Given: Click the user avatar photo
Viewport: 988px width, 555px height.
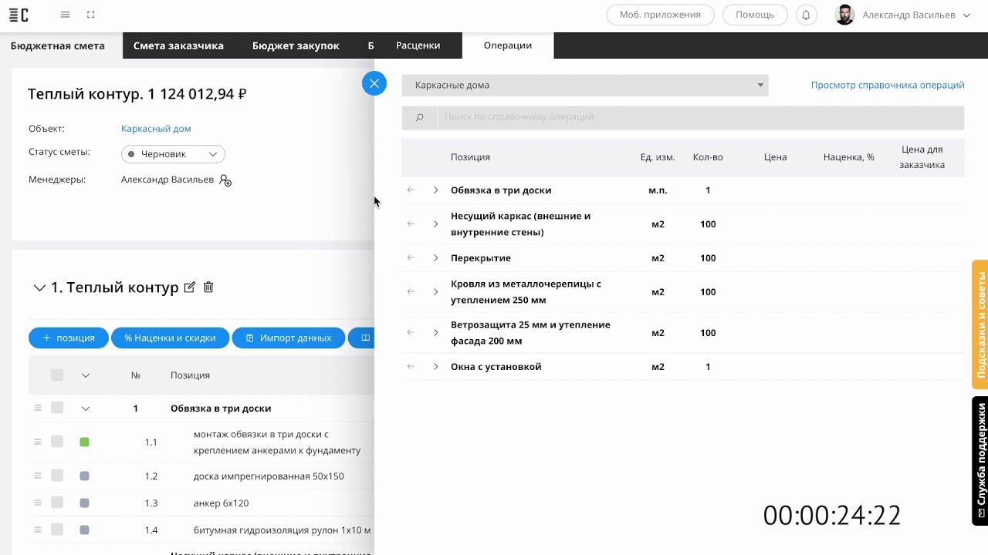Looking at the screenshot, I should click(x=844, y=15).
